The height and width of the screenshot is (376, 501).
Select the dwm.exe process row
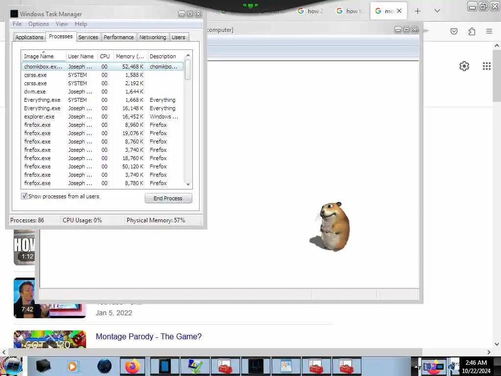(x=103, y=92)
